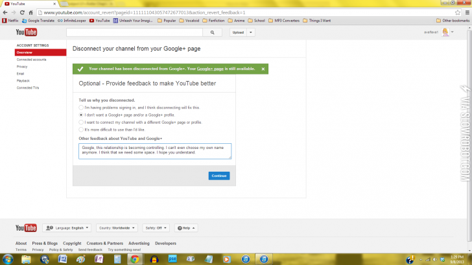This screenshot has height=265, width=472.
Task: Open About link in footer
Action: pyautogui.click(x=21, y=244)
